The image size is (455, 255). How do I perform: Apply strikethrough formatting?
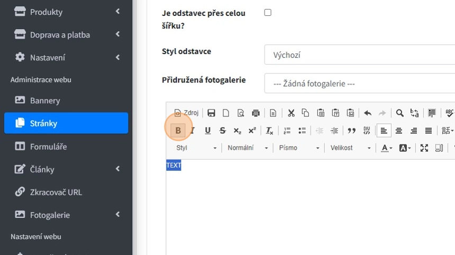pyautogui.click(x=222, y=131)
